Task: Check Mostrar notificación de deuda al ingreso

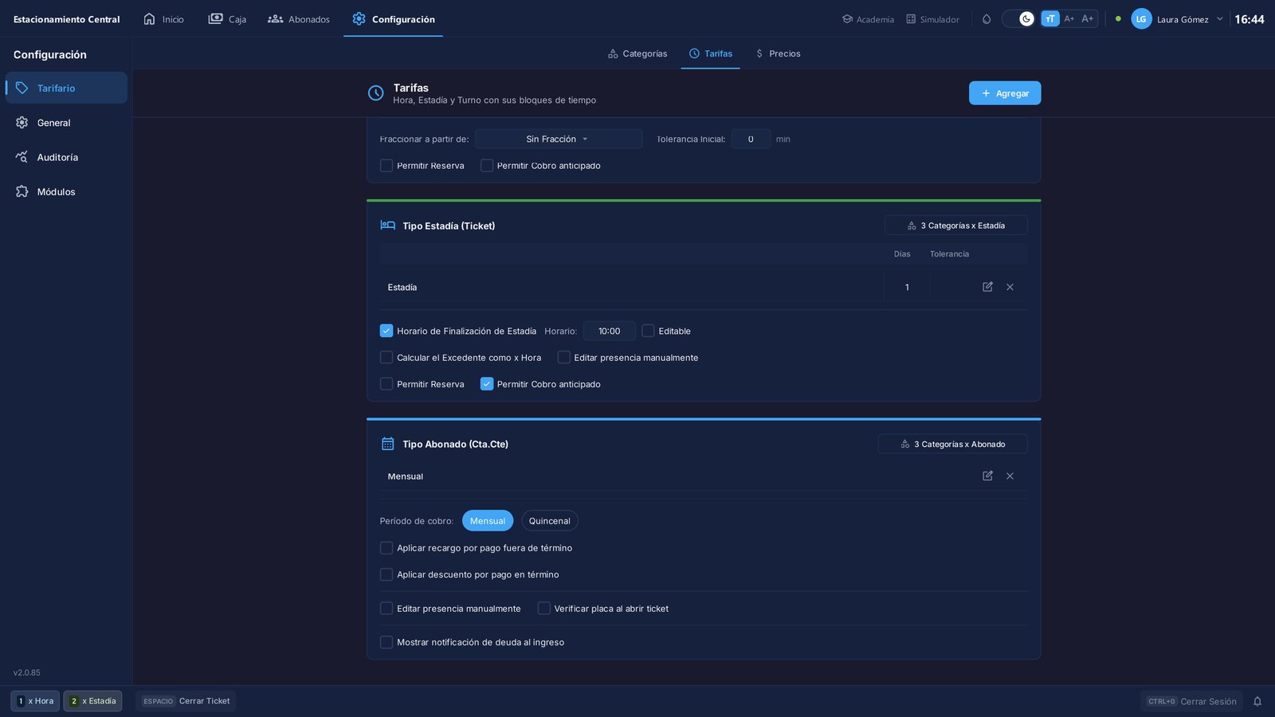Action: coord(386,642)
